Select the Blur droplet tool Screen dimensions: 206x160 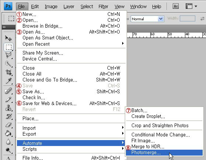pos(8,142)
